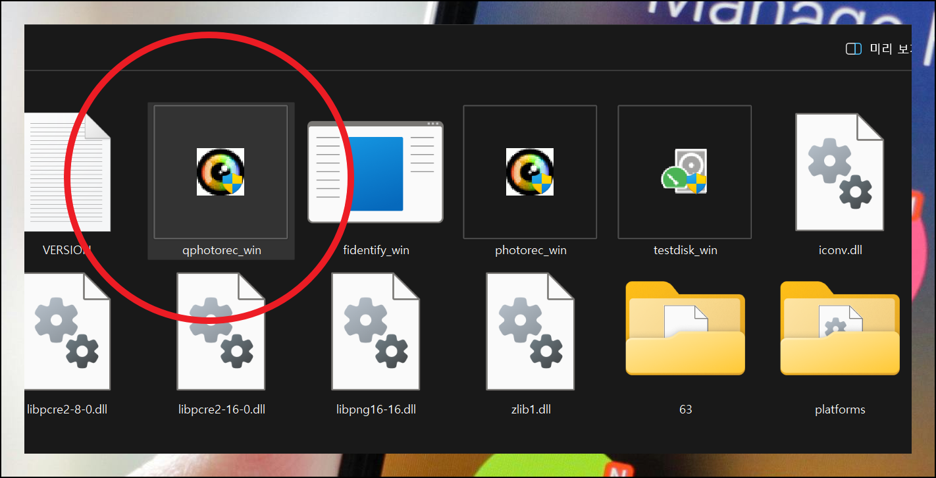Select the libpcre2-16-0.dll file icon

pyautogui.click(x=221, y=331)
